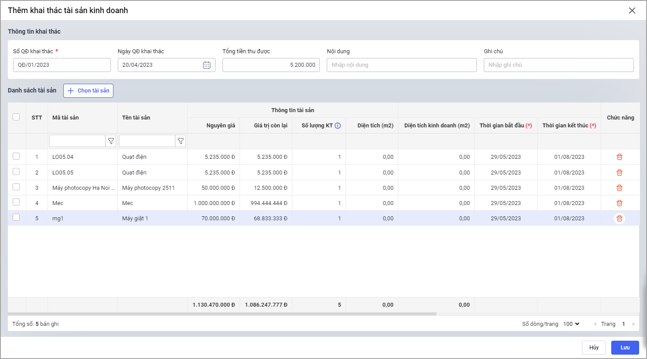The image size is (647, 359).
Task: Cancel using the Hủy button
Action: tap(594, 348)
